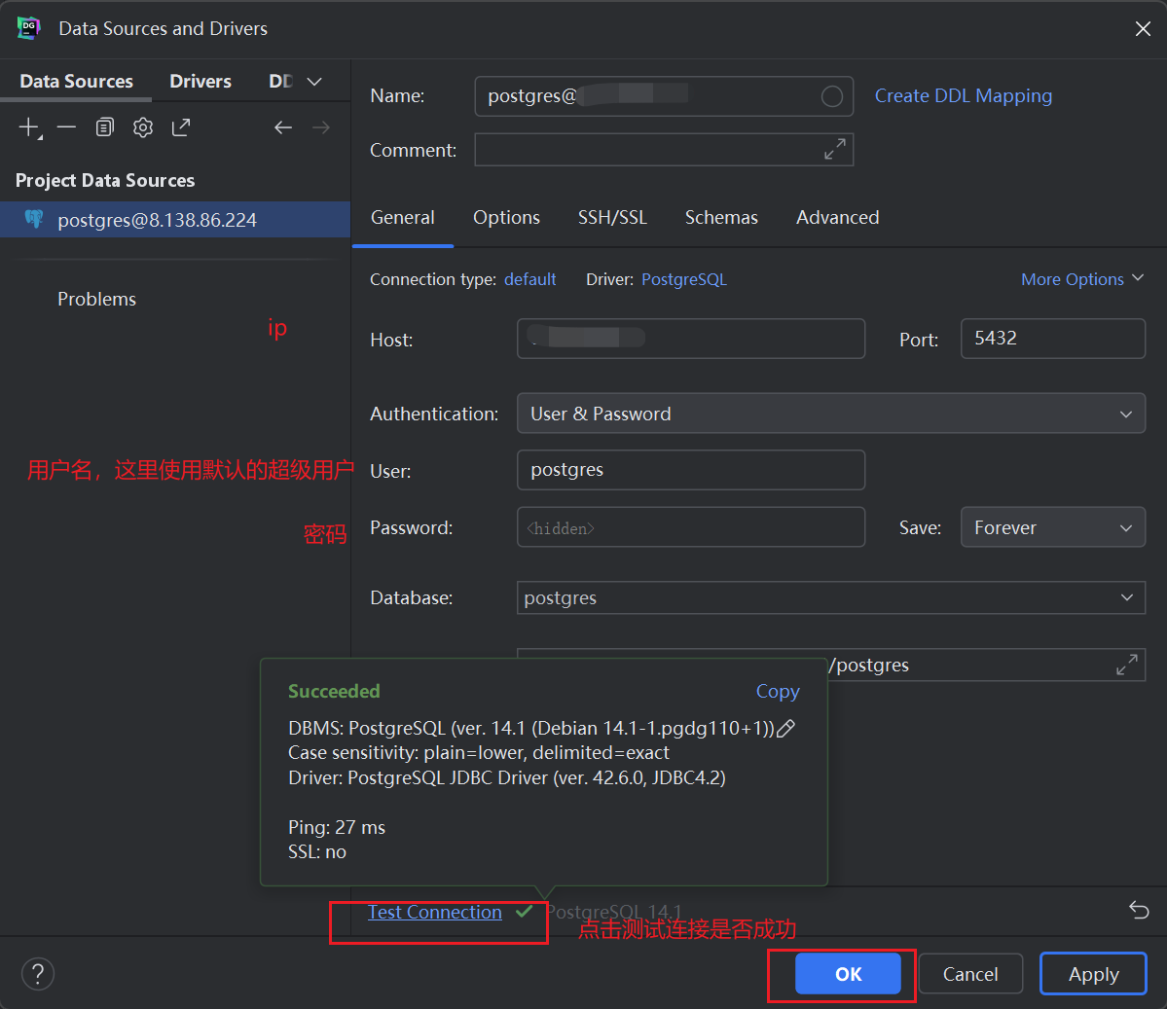Click the User field containing postgres
Viewport: 1167px width, 1009px height.
click(691, 470)
